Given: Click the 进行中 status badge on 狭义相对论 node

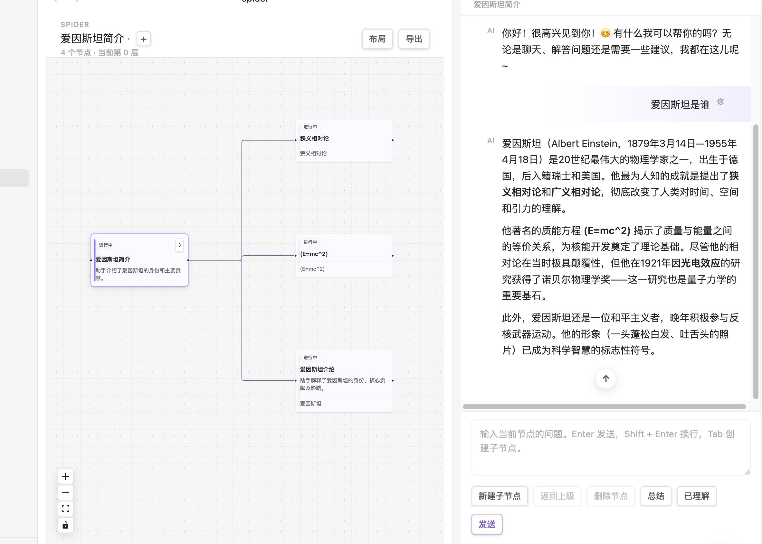Looking at the screenshot, I should tap(310, 127).
